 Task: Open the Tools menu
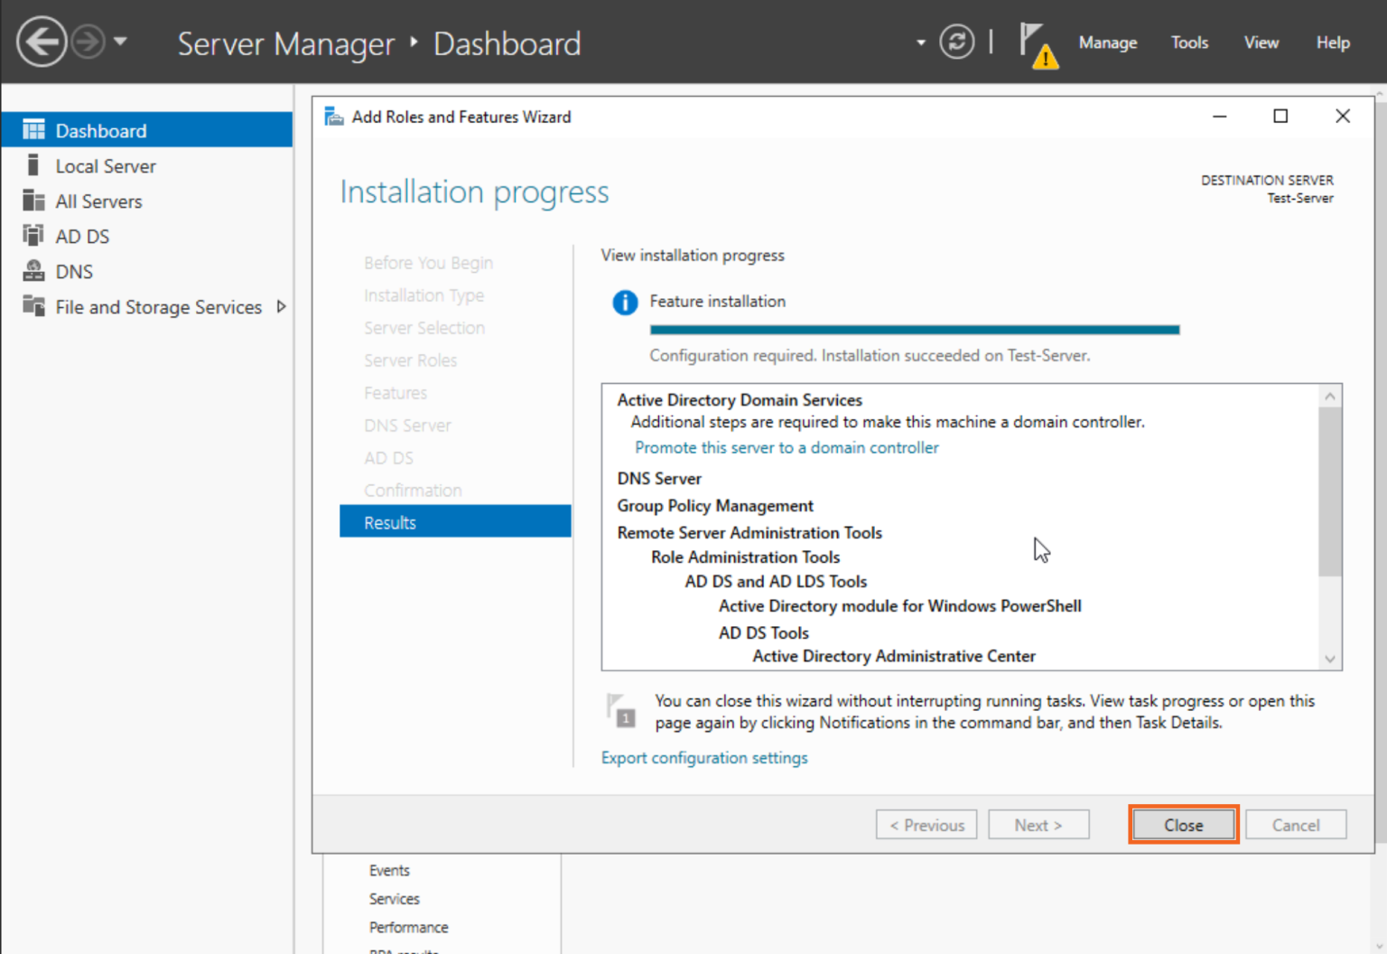click(1189, 42)
